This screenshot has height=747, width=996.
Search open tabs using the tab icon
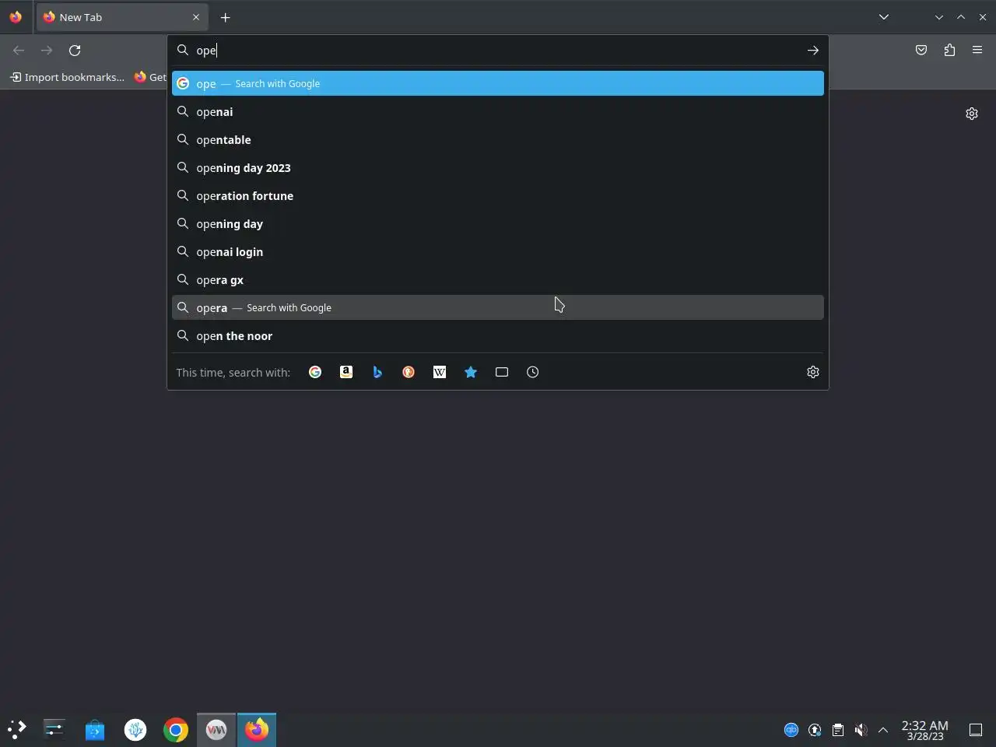502,372
